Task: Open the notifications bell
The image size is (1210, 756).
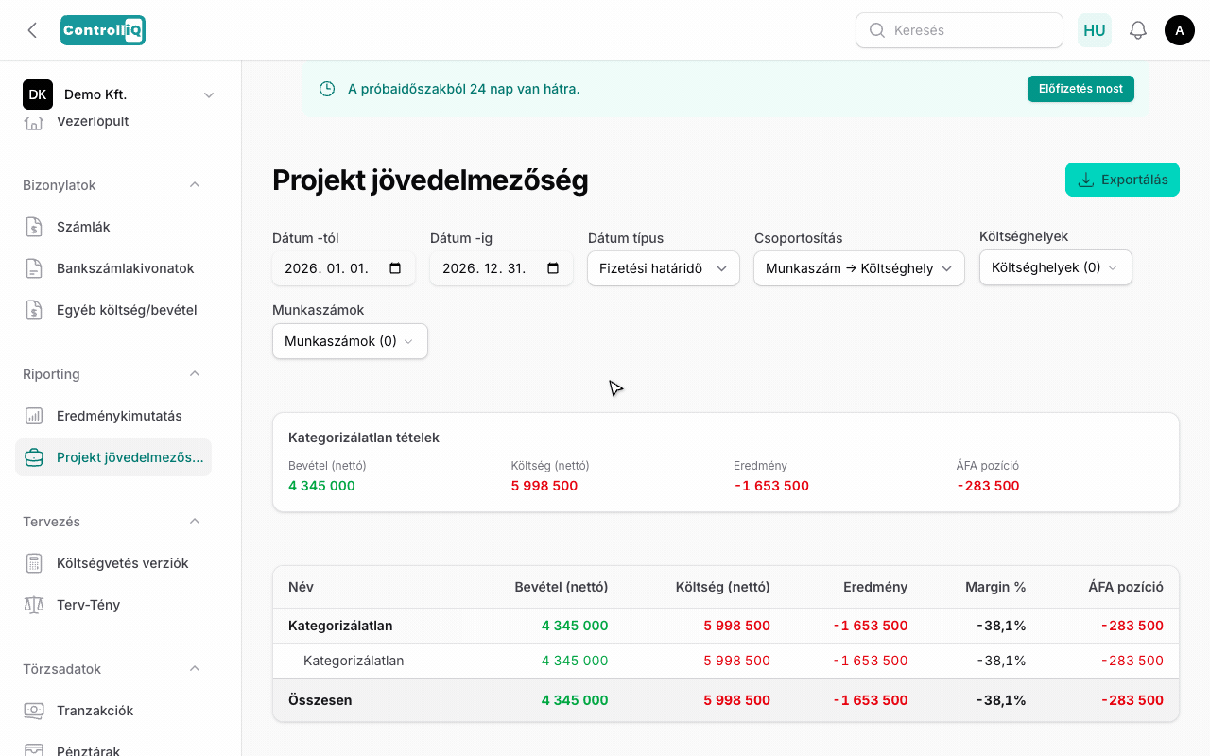Action: tap(1138, 30)
